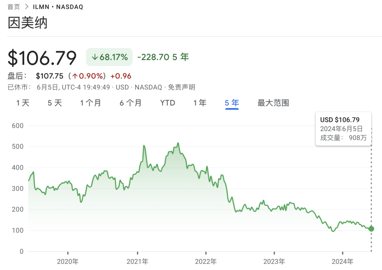
Task: Click the 2021年 x-axis label
Action: point(137,262)
